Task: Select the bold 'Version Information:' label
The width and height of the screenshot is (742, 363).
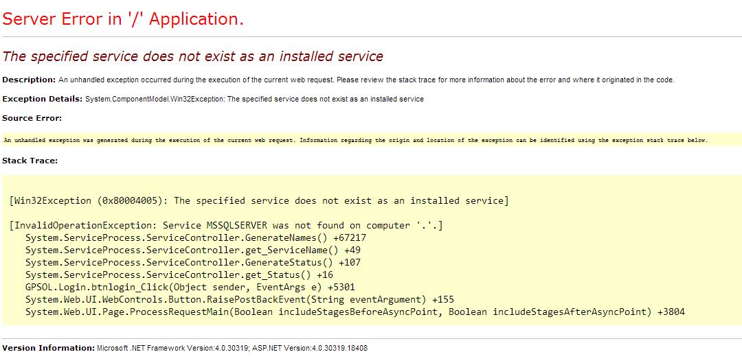Action: point(48,348)
